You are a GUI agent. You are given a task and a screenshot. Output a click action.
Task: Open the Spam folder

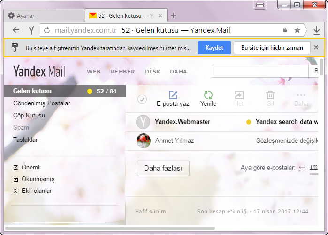[21, 127]
